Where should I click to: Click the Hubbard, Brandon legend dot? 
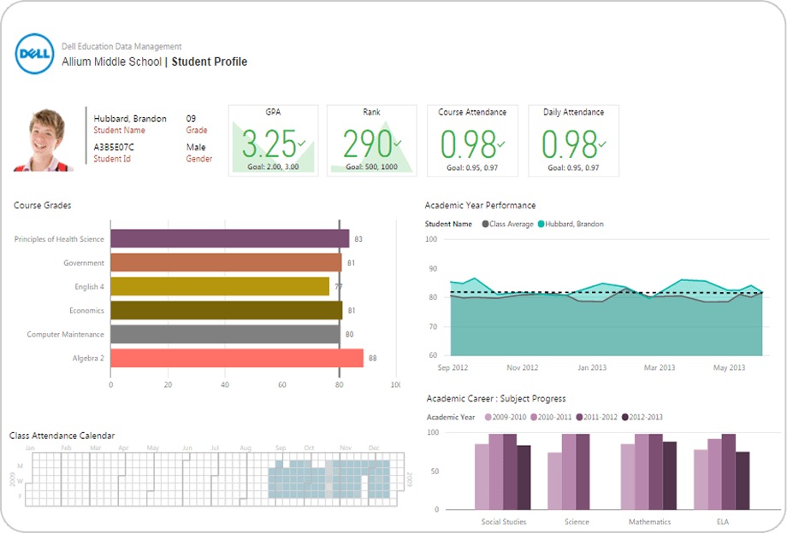pyautogui.click(x=541, y=224)
